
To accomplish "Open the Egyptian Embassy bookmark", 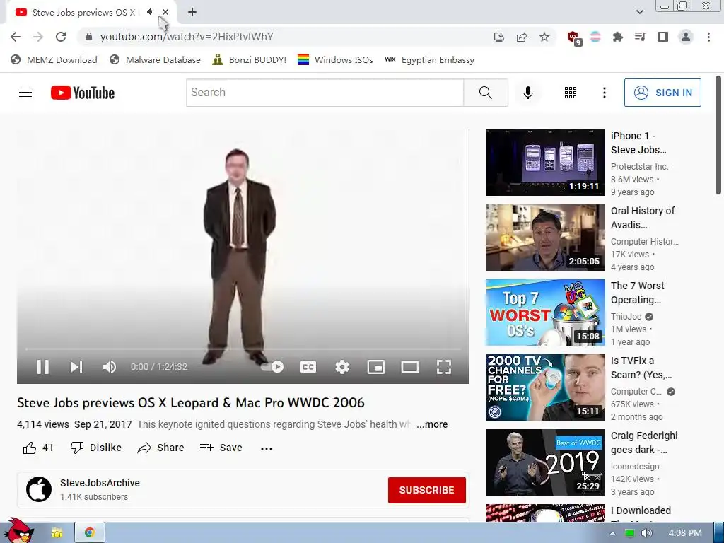I will (x=429, y=59).
